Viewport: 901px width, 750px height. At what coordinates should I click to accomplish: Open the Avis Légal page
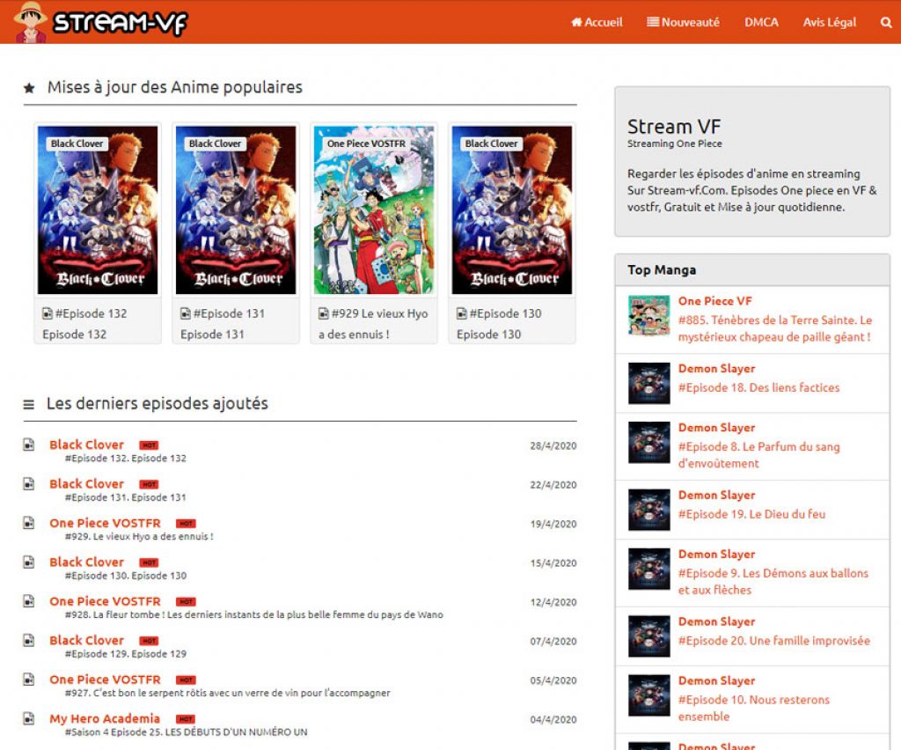click(x=829, y=23)
